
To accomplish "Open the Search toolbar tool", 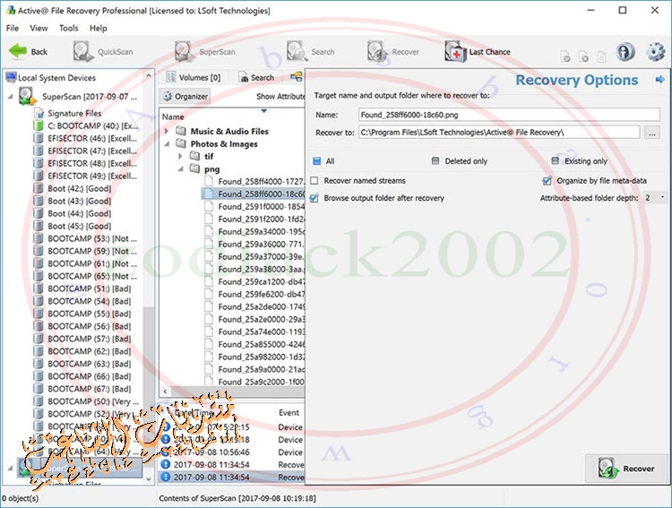I will [311, 51].
